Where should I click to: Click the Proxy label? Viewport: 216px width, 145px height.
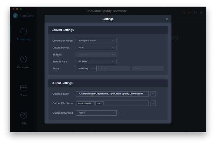click(x=56, y=69)
